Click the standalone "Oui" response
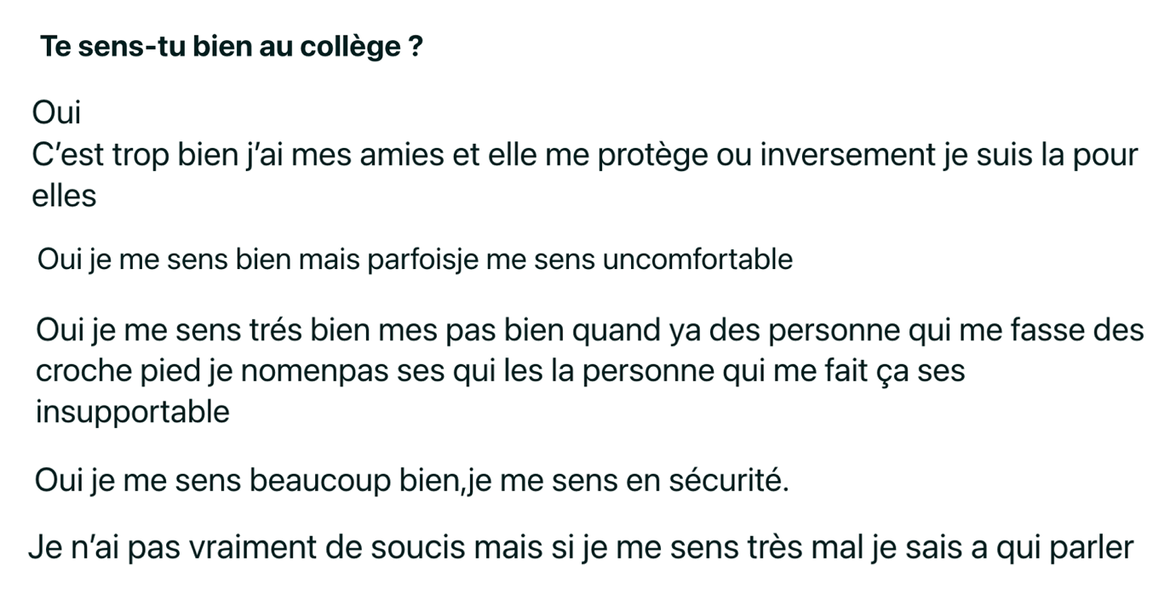Image resolution: width=1176 pixels, height=600 pixels. [56, 112]
